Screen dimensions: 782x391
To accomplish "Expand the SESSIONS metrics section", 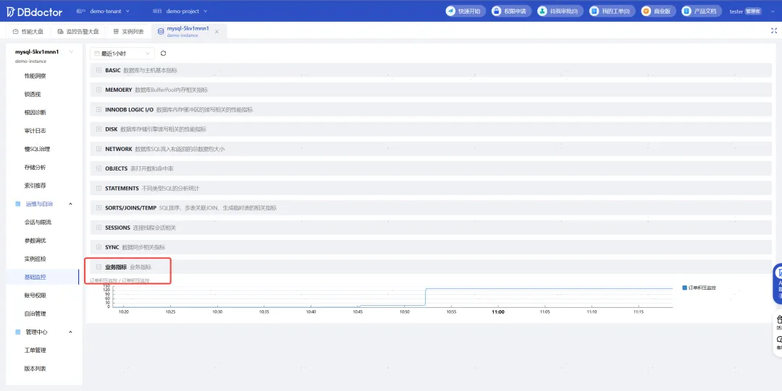I will (98, 228).
